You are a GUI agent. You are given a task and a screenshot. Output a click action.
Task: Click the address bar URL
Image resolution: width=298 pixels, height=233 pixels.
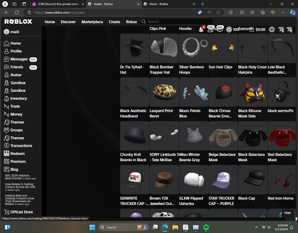click(x=60, y=13)
